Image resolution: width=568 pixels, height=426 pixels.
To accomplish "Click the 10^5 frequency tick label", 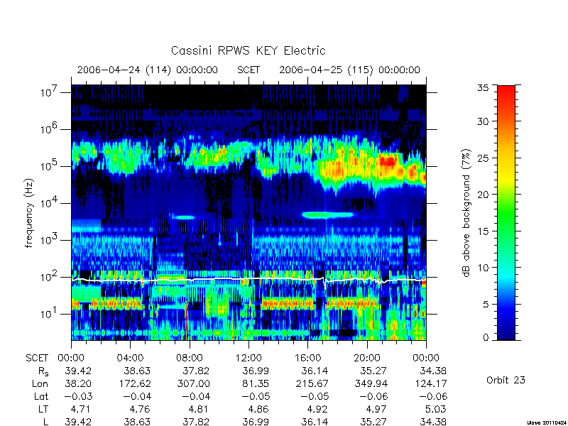I will coord(48,166).
